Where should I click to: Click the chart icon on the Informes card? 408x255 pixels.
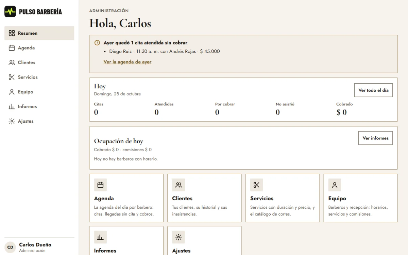pos(100,237)
